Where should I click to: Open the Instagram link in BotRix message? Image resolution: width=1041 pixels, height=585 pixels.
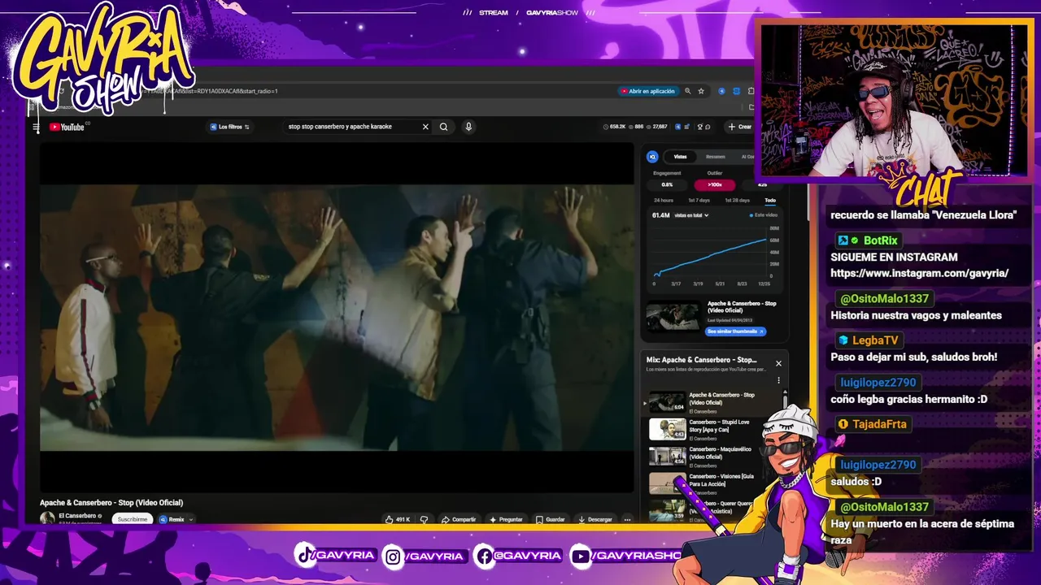pos(919,273)
